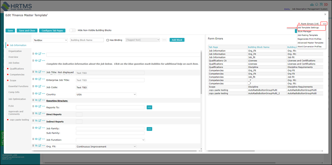
Task: Edit the Country building block
Action: pyautogui.click(x=39, y=93)
